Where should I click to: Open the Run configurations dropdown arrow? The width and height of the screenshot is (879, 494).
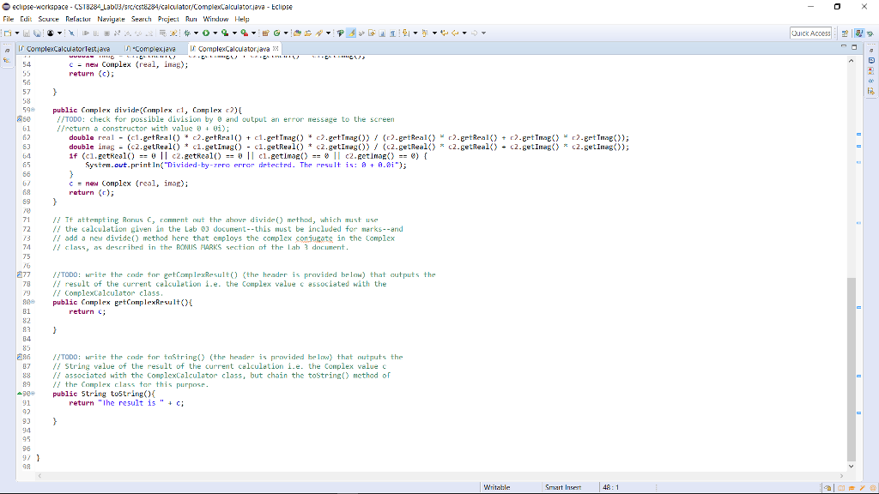215,33
